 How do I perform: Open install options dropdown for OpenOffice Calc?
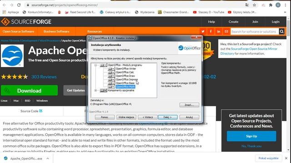[x=111, y=72]
